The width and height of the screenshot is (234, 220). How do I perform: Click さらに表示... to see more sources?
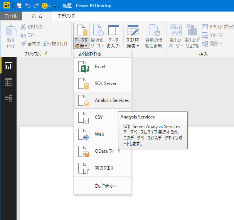(106, 186)
